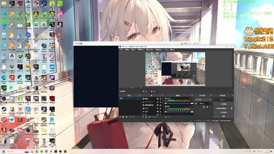Float the controls dock with its pop-out icon
Screen dimensions: 274x154
click(x=233, y=95)
